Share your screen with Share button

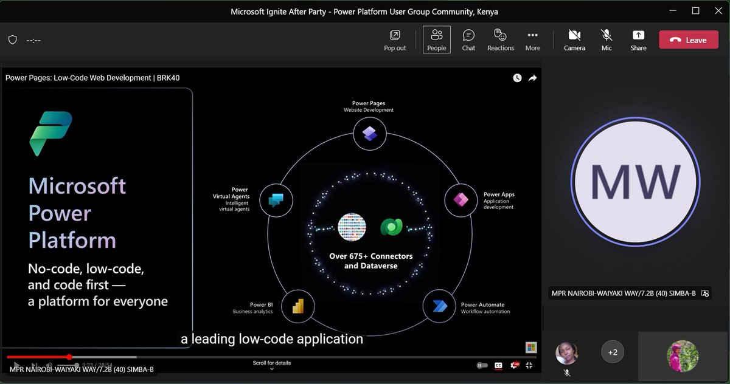638,39
